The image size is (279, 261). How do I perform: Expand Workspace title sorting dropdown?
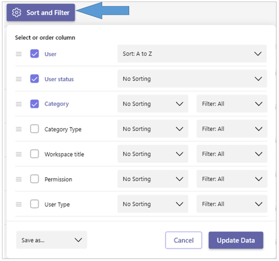coord(153,154)
